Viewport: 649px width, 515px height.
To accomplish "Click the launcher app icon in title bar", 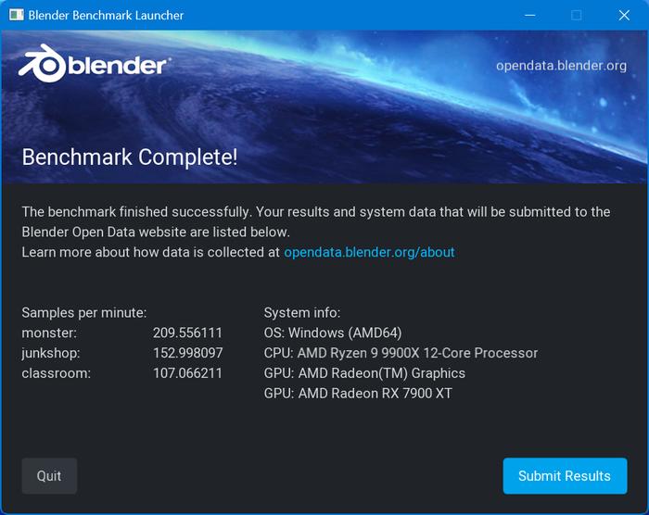I will tap(16, 16).
